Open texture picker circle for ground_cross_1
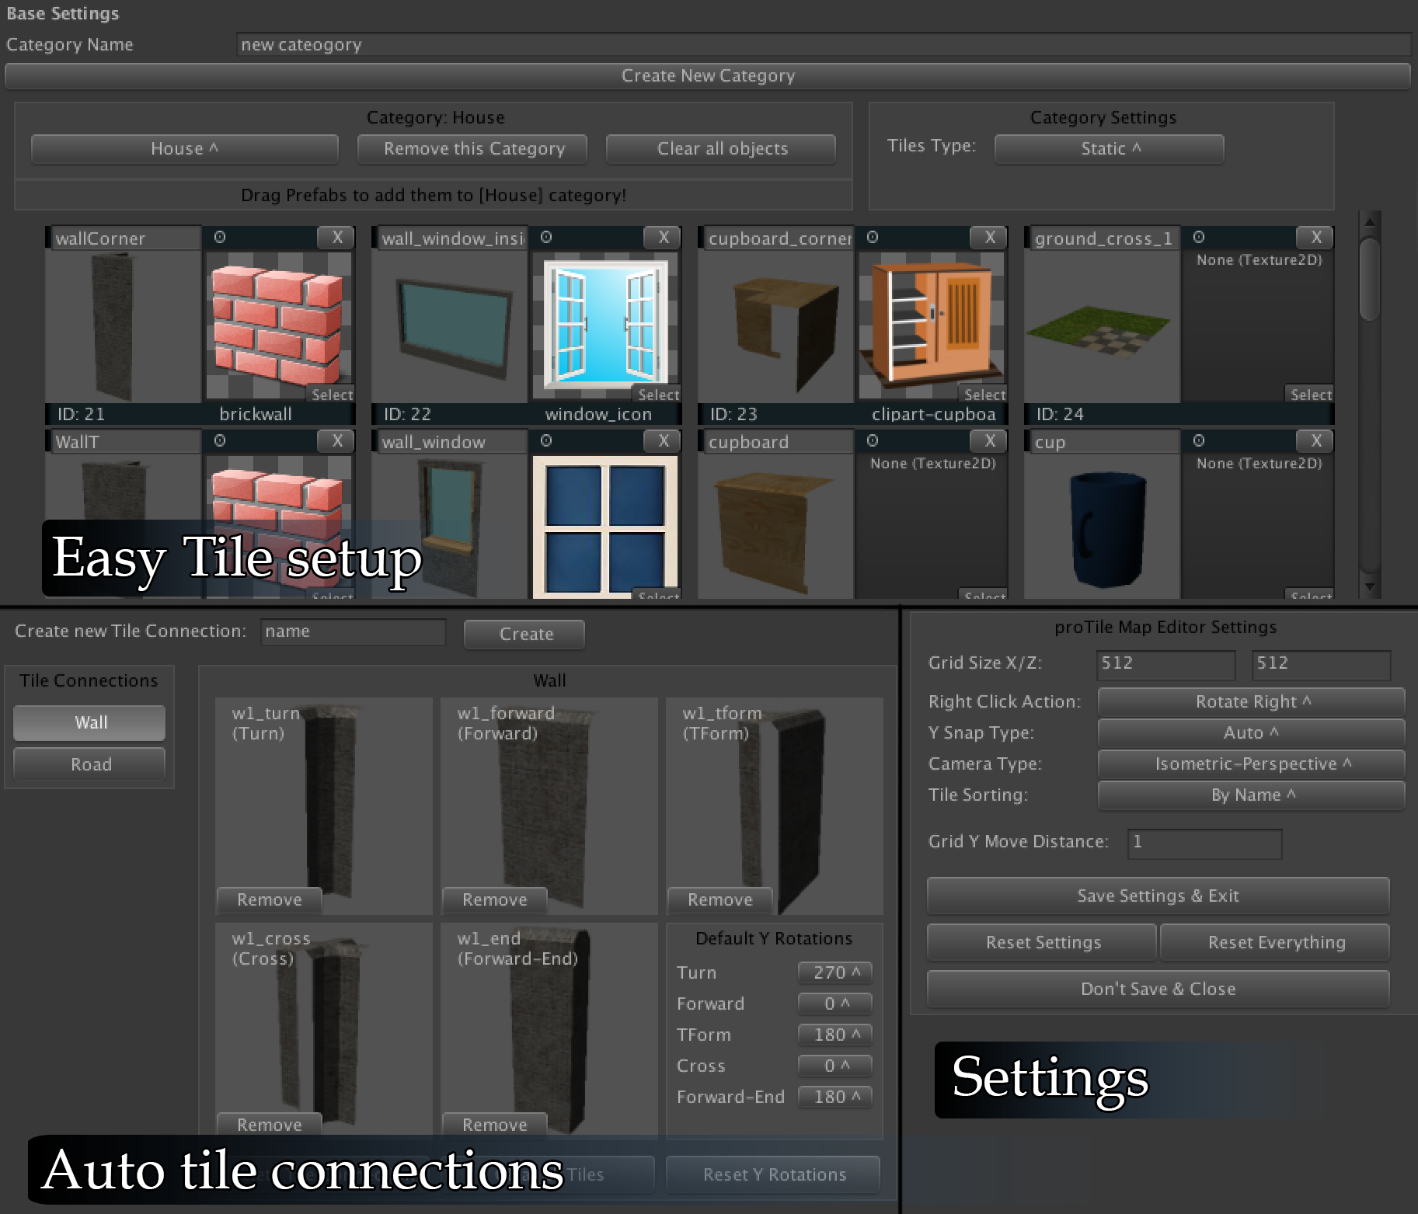This screenshot has height=1214, width=1418. (1199, 237)
